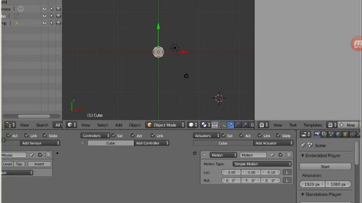Open the text editor type selector

coord(264,125)
